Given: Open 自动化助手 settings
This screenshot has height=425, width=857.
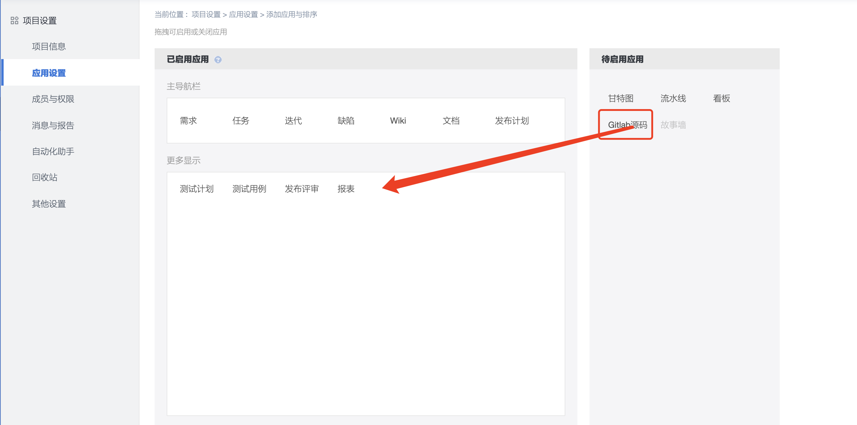Looking at the screenshot, I should (x=53, y=151).
